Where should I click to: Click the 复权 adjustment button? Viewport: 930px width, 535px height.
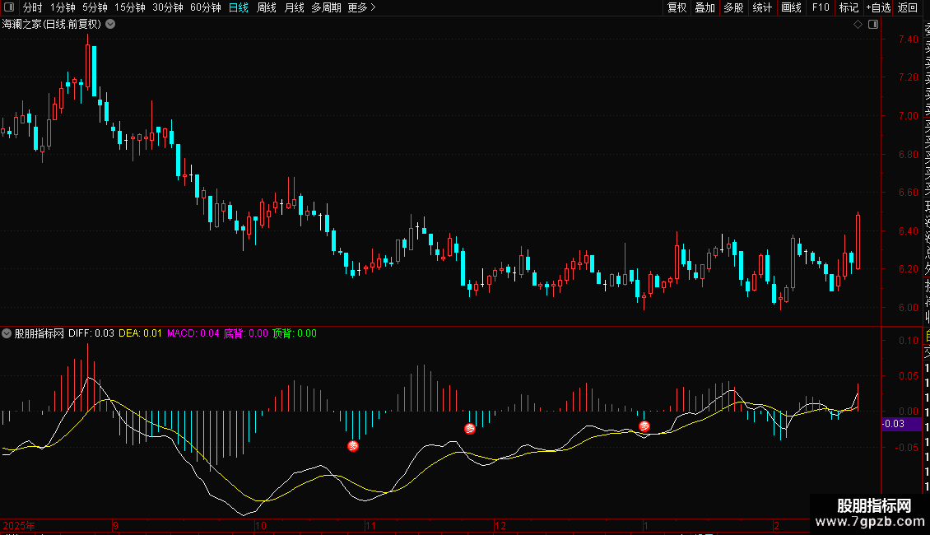pyautogui.click(x=677, y=7)
